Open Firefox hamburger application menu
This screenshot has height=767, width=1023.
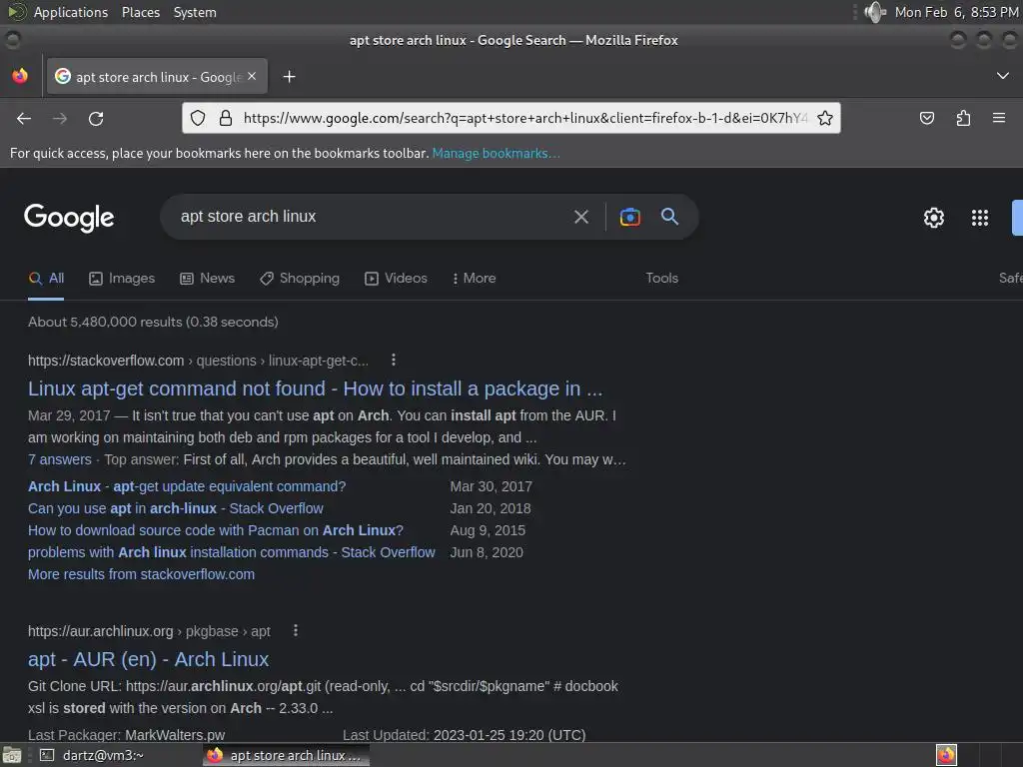[999, 118]
